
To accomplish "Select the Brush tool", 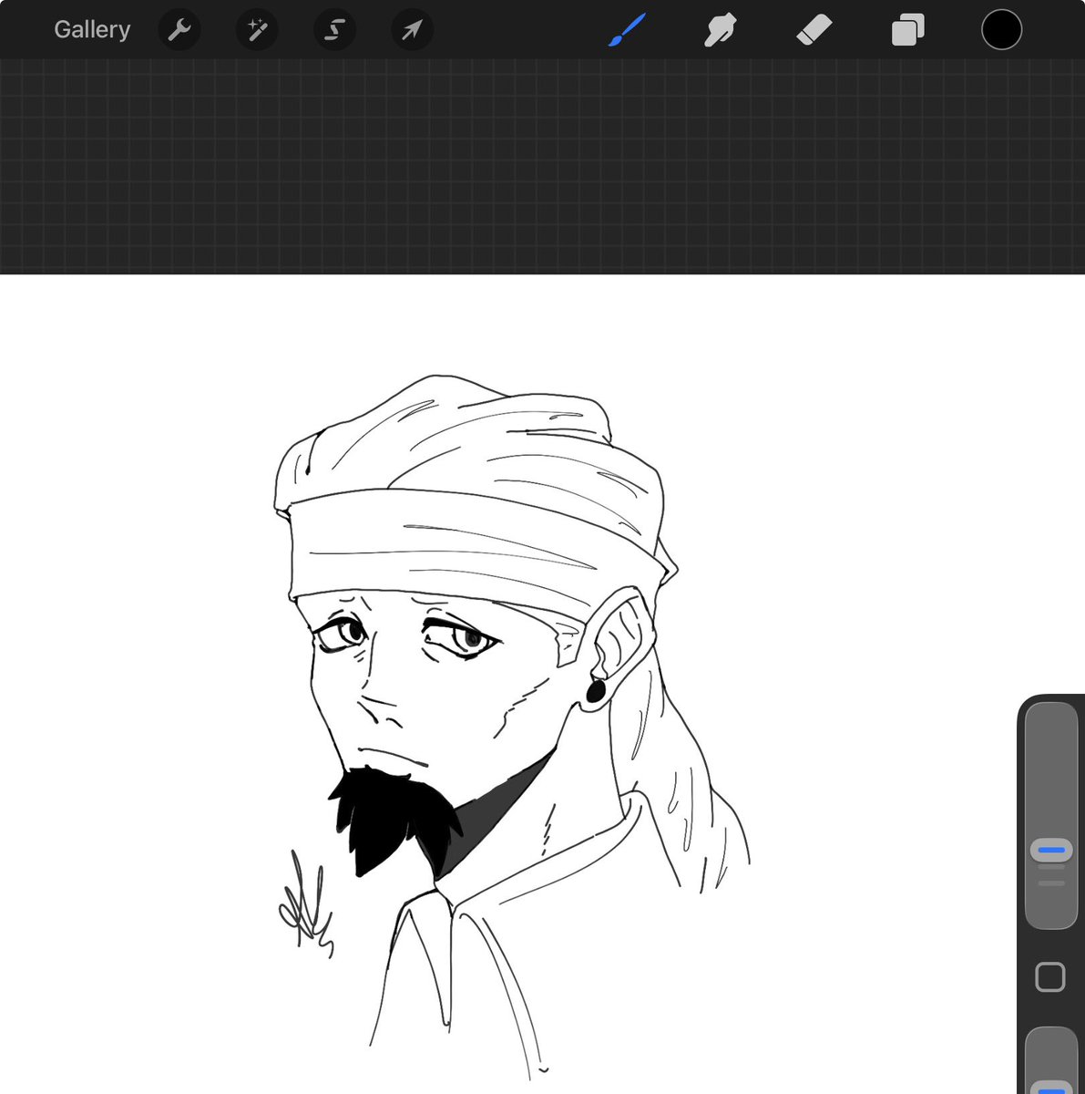I will (627, 30).
